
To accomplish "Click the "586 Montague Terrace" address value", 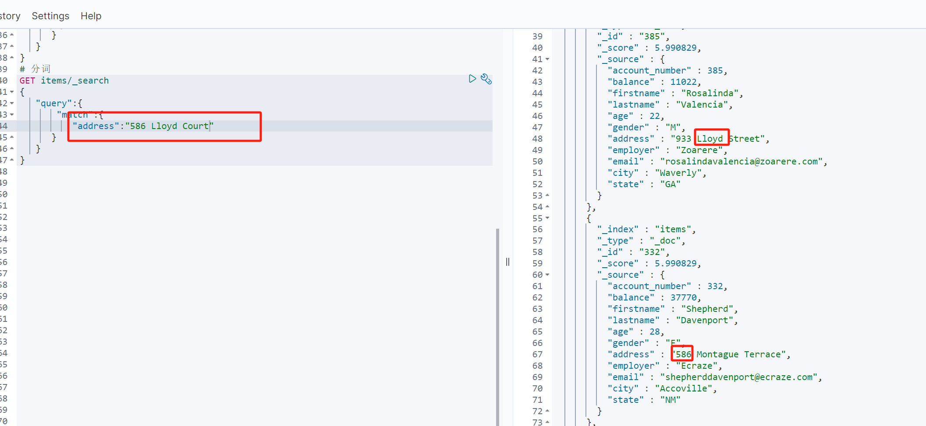I will point(728,354).
